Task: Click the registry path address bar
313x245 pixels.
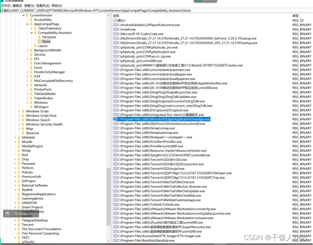Action: (x=156, y=11)
